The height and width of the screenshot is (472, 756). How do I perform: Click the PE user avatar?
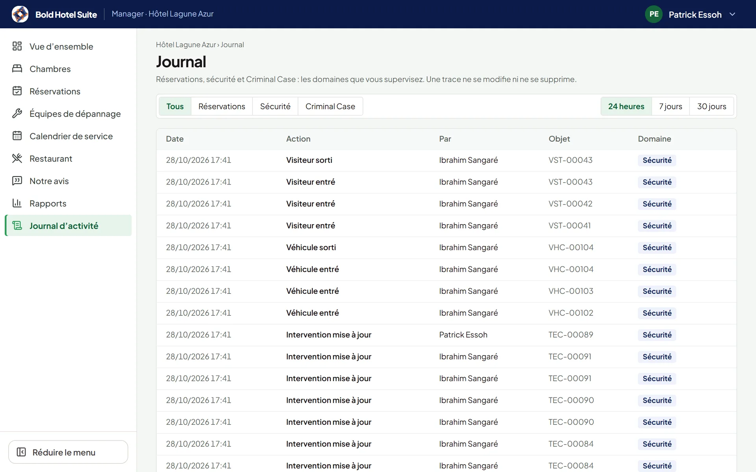pos(654,14)
